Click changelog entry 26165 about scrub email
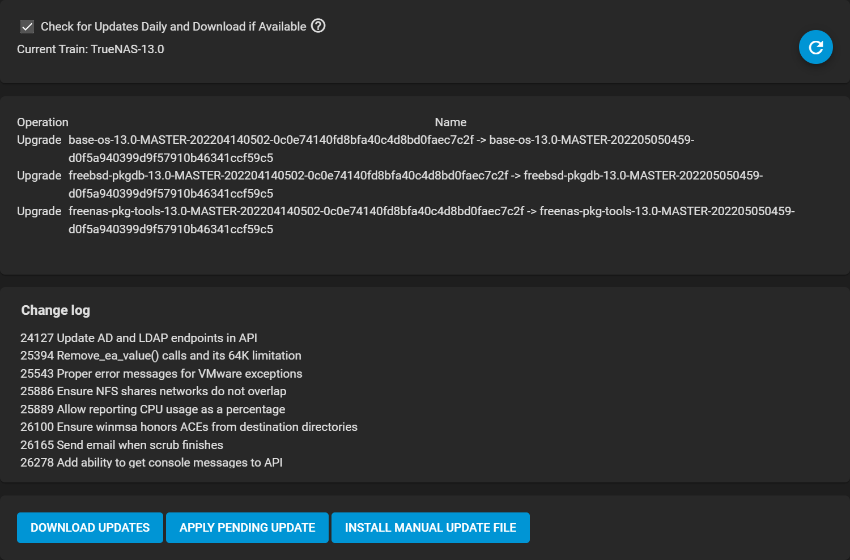The height and width of the screenshot is (560, 850). (x=122, y=445)
